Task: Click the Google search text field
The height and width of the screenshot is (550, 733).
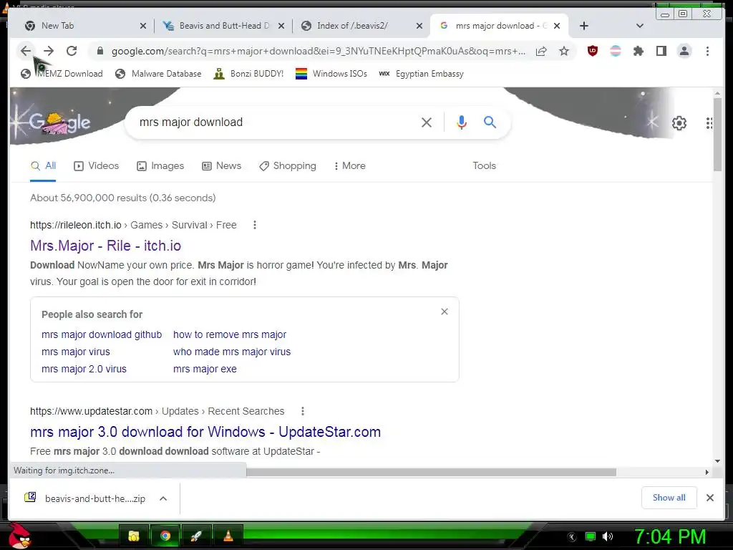Action: click(276, 122)
